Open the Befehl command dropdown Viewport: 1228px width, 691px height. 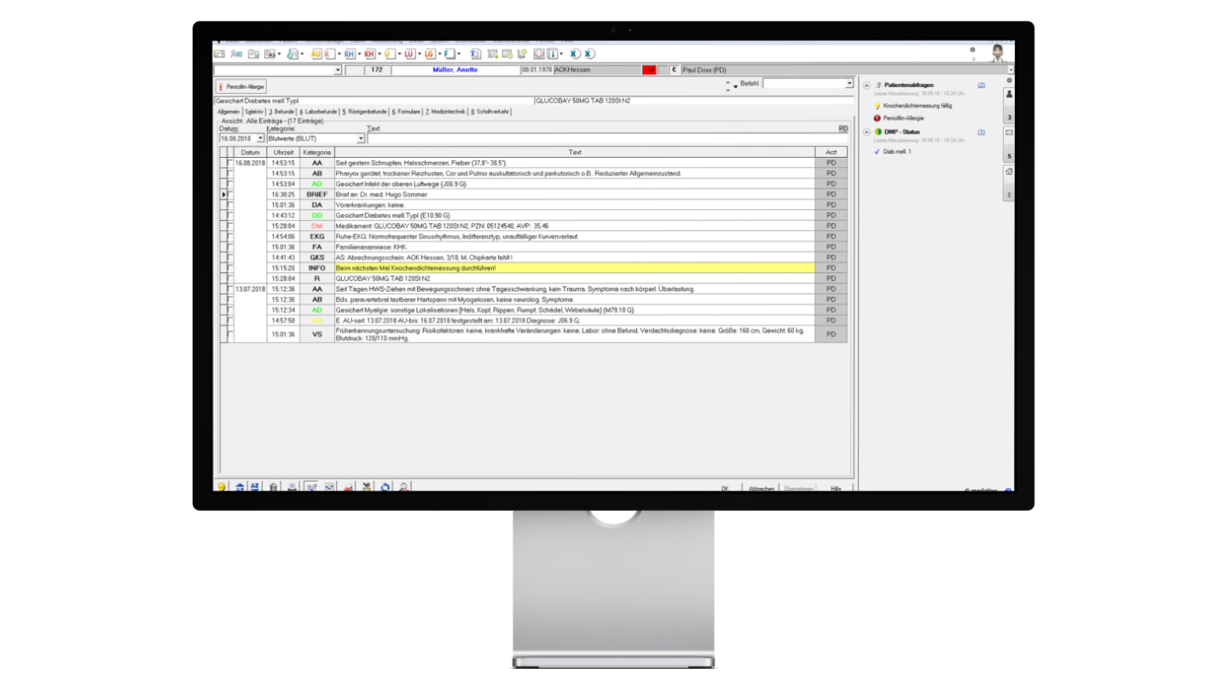pyautogui.click(x=849, y=84)
